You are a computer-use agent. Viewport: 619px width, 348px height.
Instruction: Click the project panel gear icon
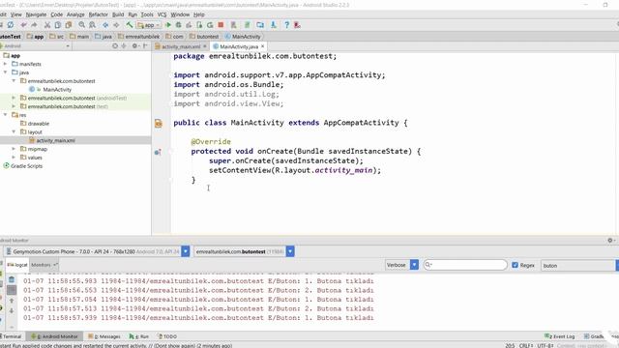134,46
